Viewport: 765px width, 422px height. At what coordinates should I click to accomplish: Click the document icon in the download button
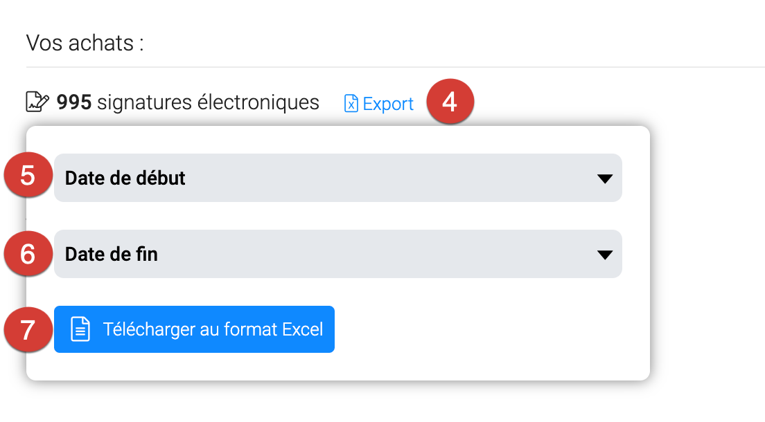pyautogui.click(x=81, y=329)
